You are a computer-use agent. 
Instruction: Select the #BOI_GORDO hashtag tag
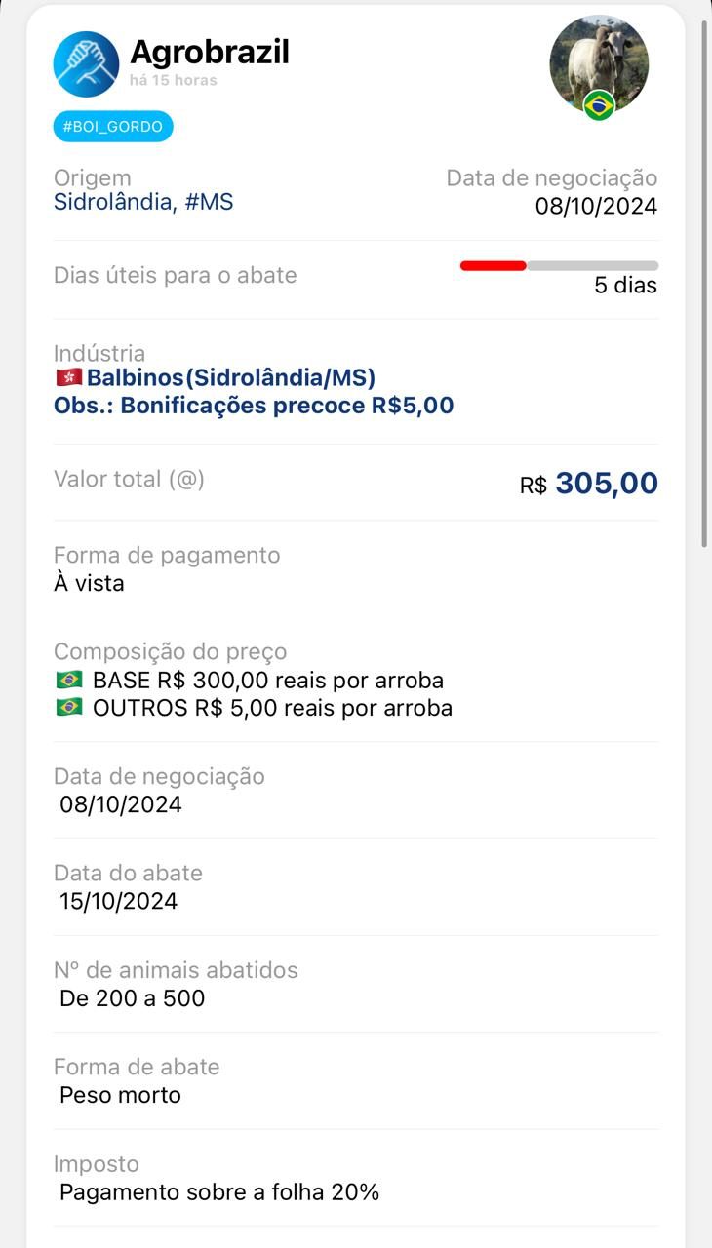click(113, 127)
